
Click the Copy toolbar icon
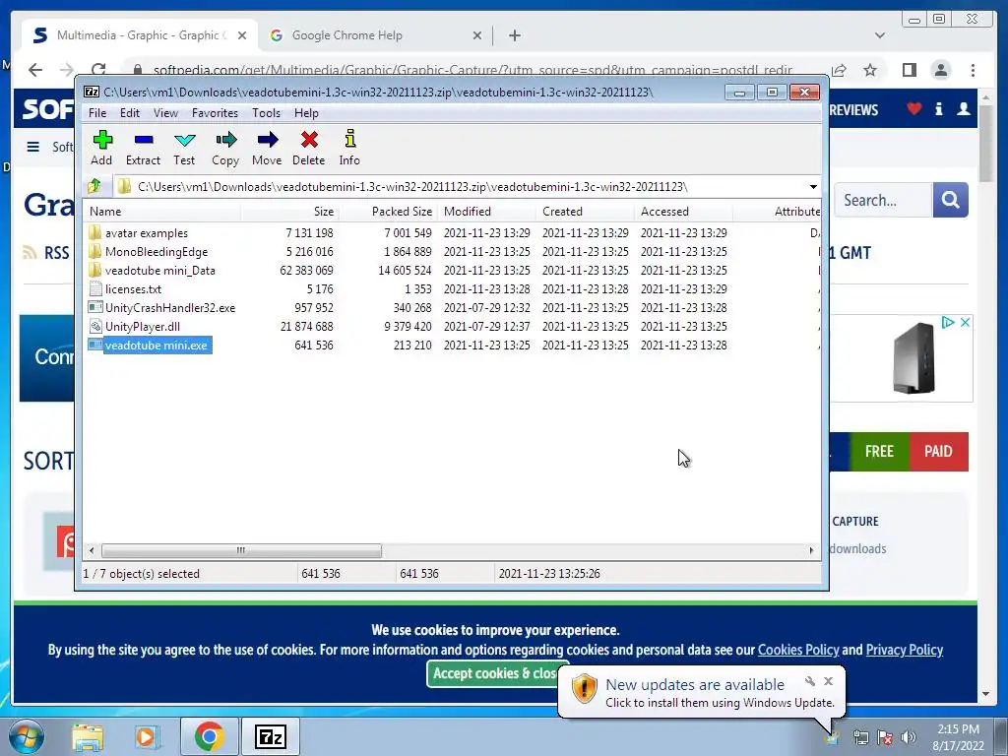click(x=225, y=148)
